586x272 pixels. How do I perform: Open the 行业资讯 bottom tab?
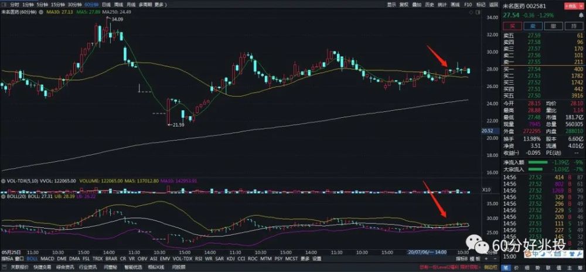coord(88,267)
